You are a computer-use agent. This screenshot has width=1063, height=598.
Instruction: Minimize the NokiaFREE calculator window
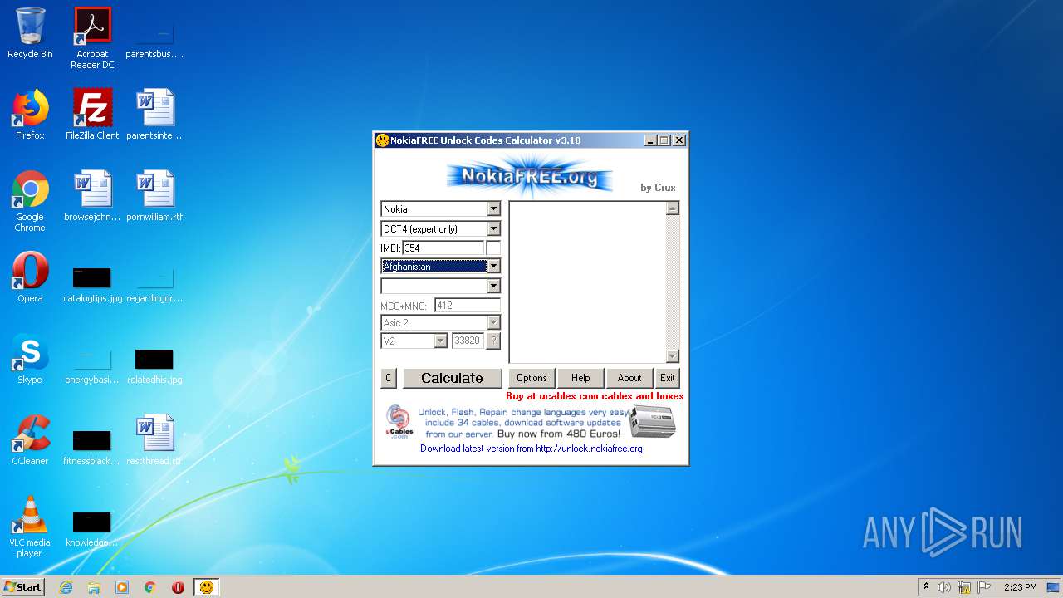point(650,140)
